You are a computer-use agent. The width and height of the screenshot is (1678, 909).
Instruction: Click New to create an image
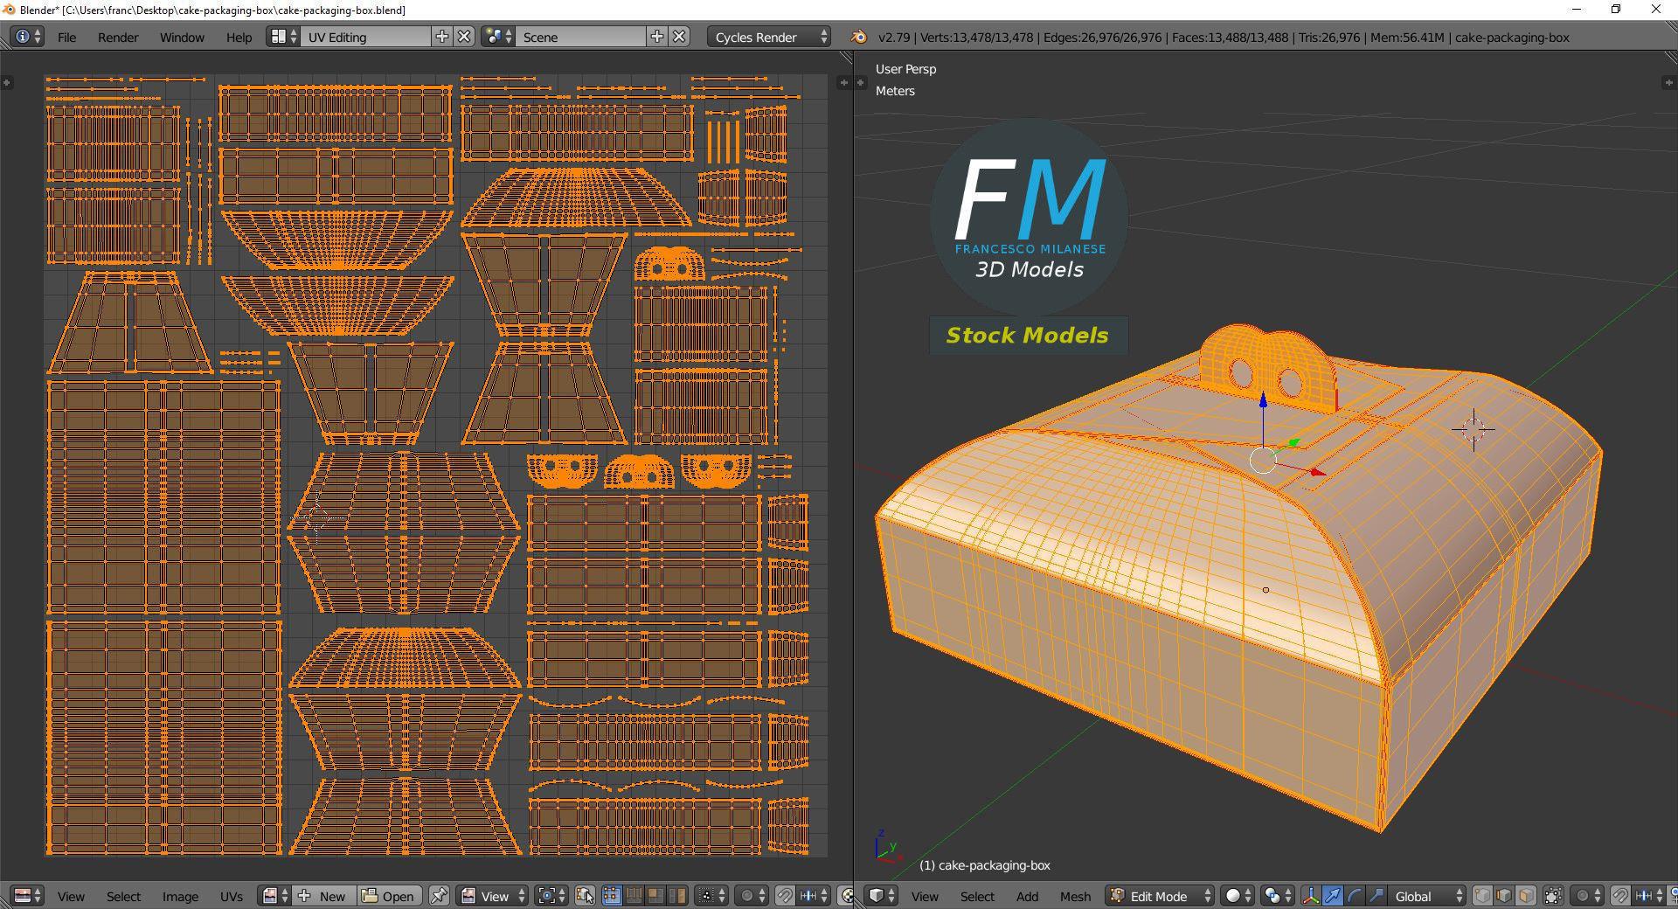pos(324,896)
